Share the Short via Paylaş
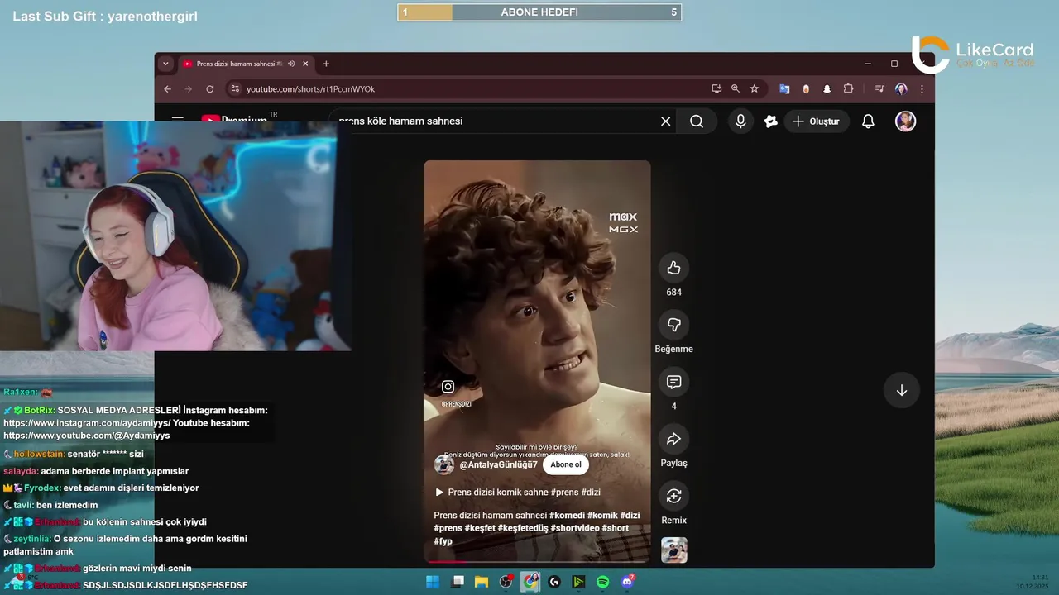The width and height of the screenshot is (1059, 595). [673, 439]
